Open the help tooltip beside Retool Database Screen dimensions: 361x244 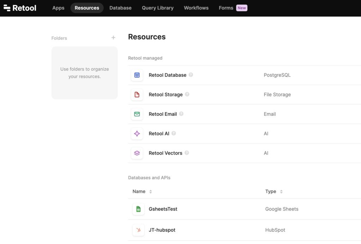191,75
